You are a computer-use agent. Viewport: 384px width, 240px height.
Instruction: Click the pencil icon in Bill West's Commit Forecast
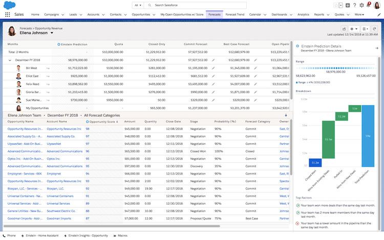click(213, 68)
